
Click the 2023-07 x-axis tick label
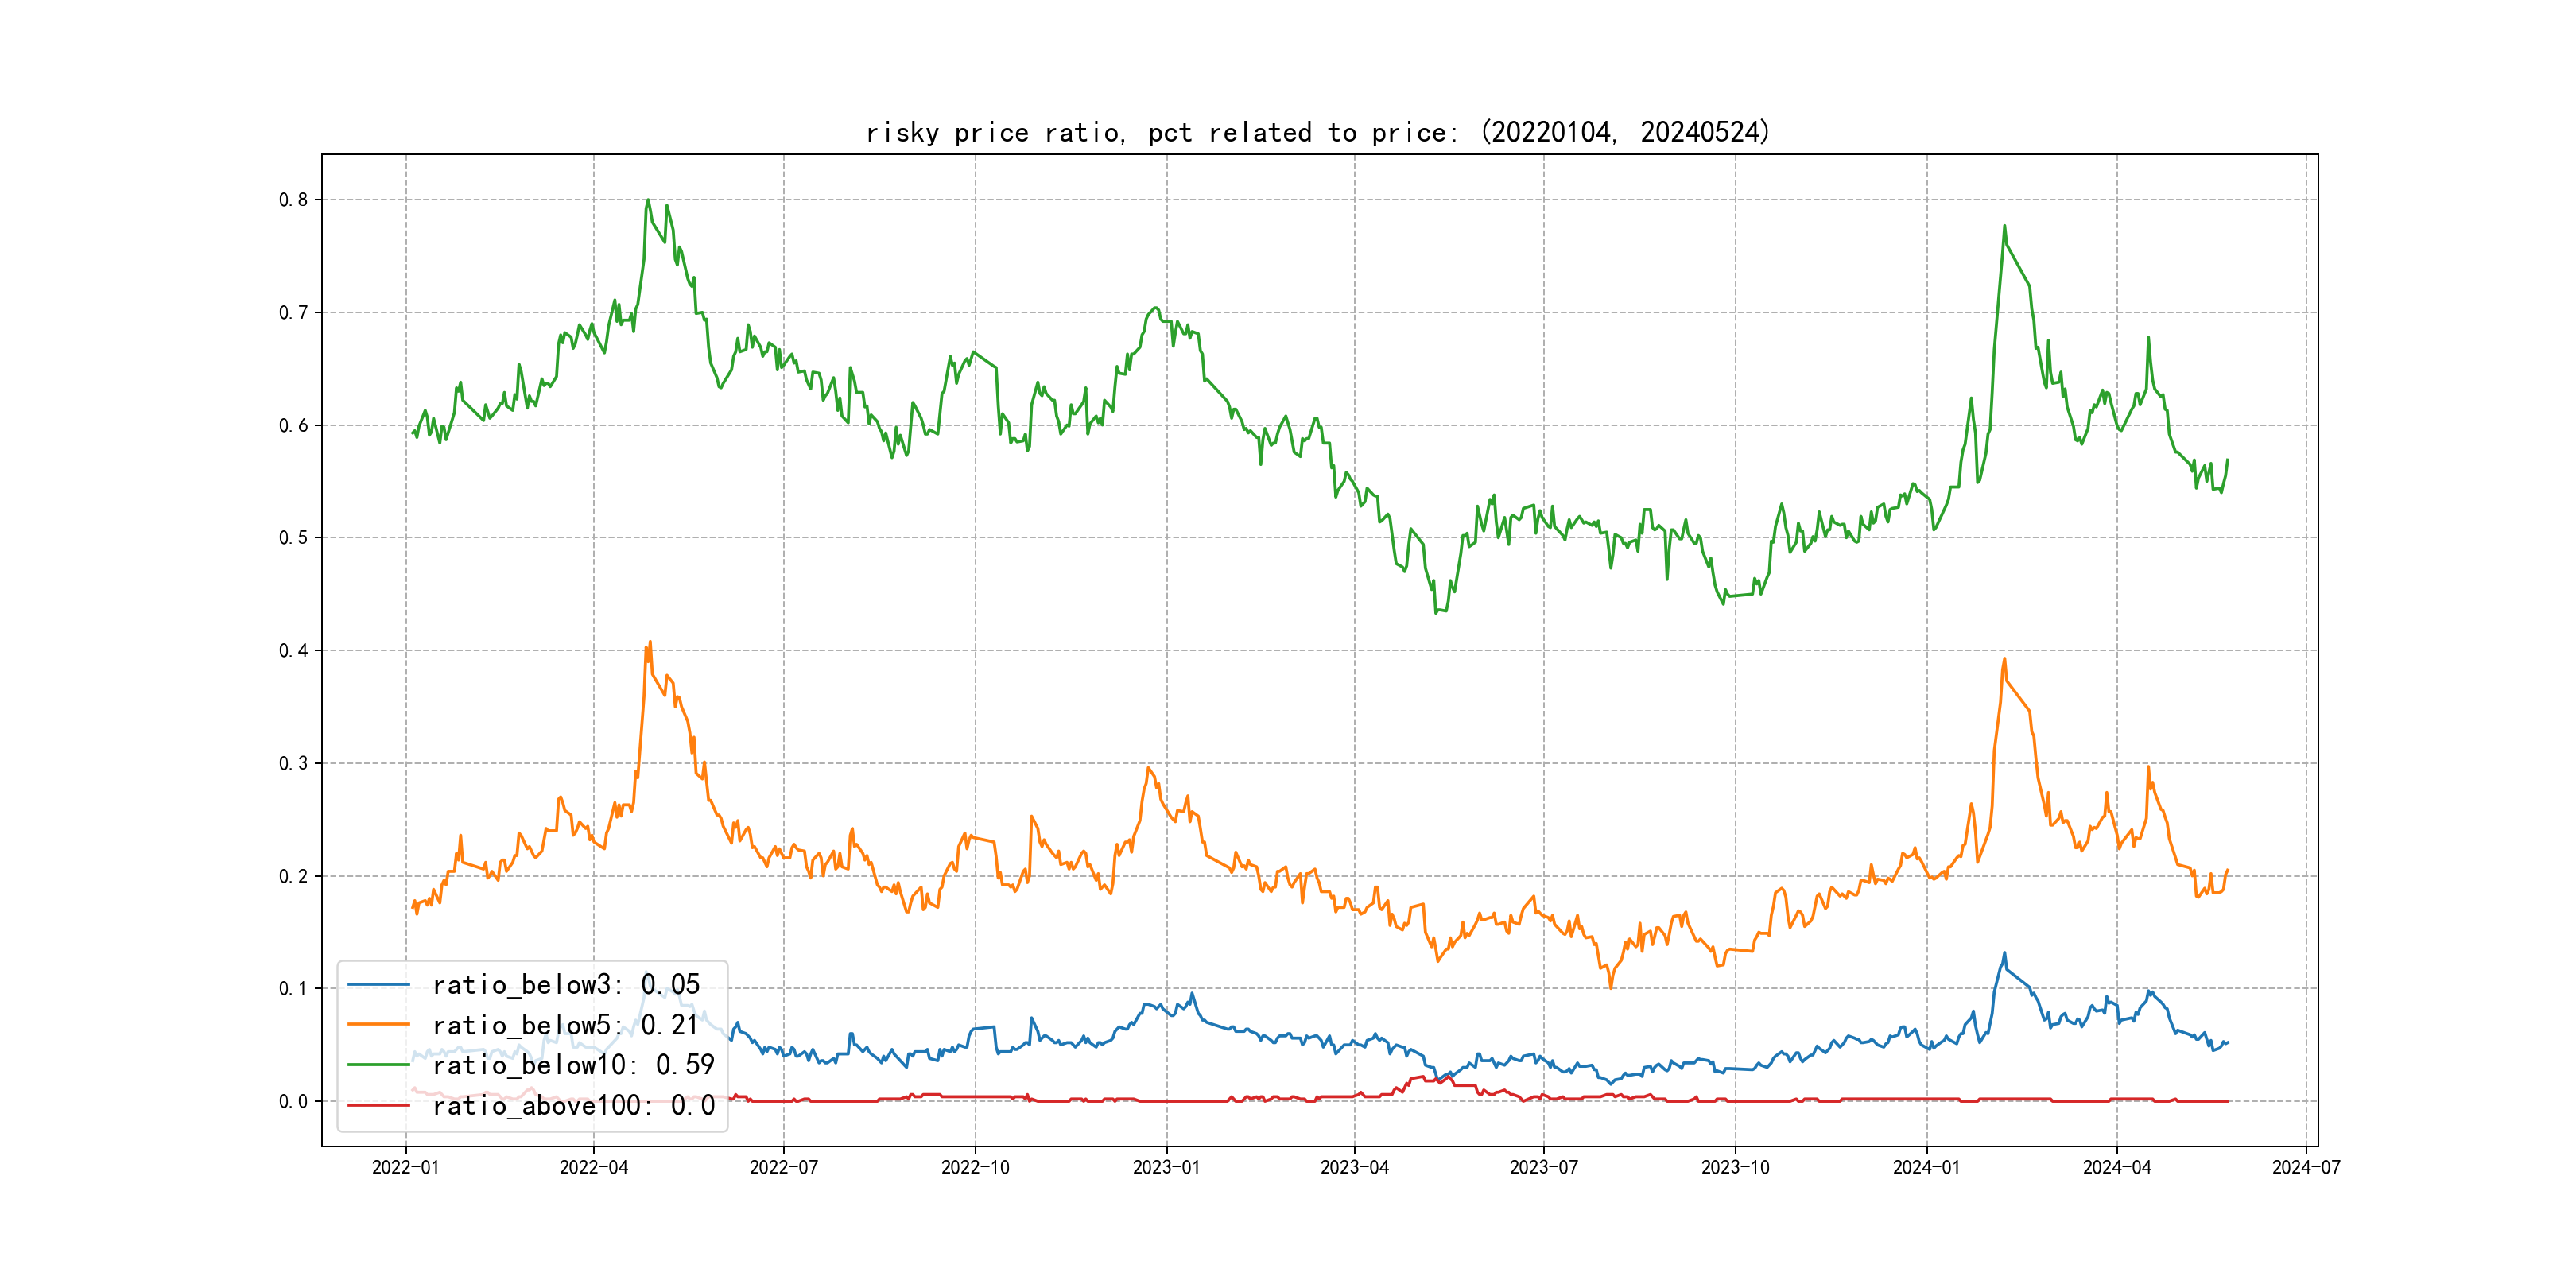point(1543,1167)
